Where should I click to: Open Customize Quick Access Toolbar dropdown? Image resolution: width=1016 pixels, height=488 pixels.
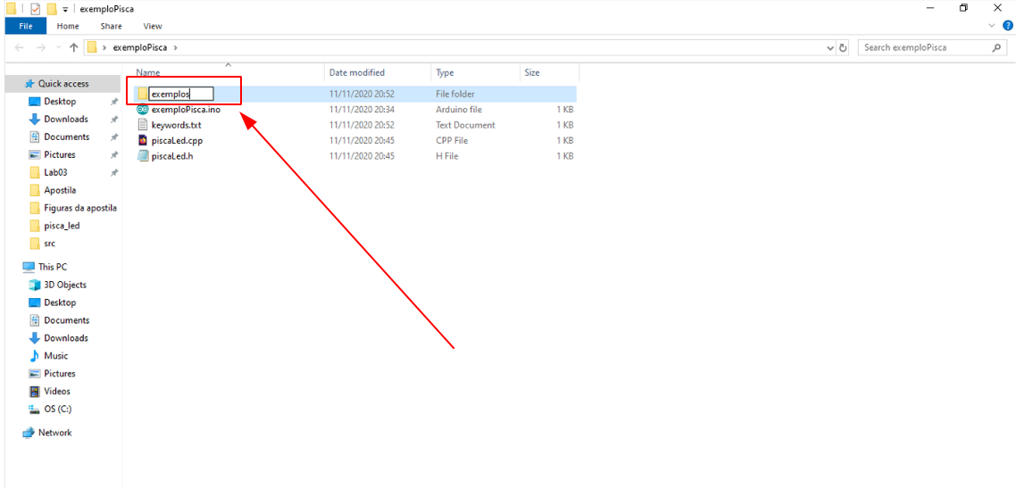click(x=65, y=9)
